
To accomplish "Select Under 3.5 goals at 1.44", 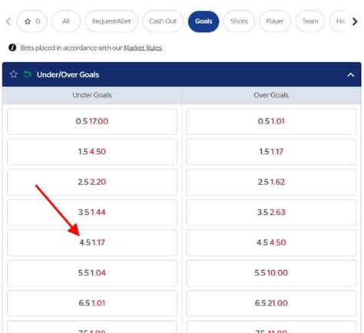I will point(92,213).
